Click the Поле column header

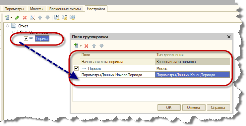pos(117,55)
